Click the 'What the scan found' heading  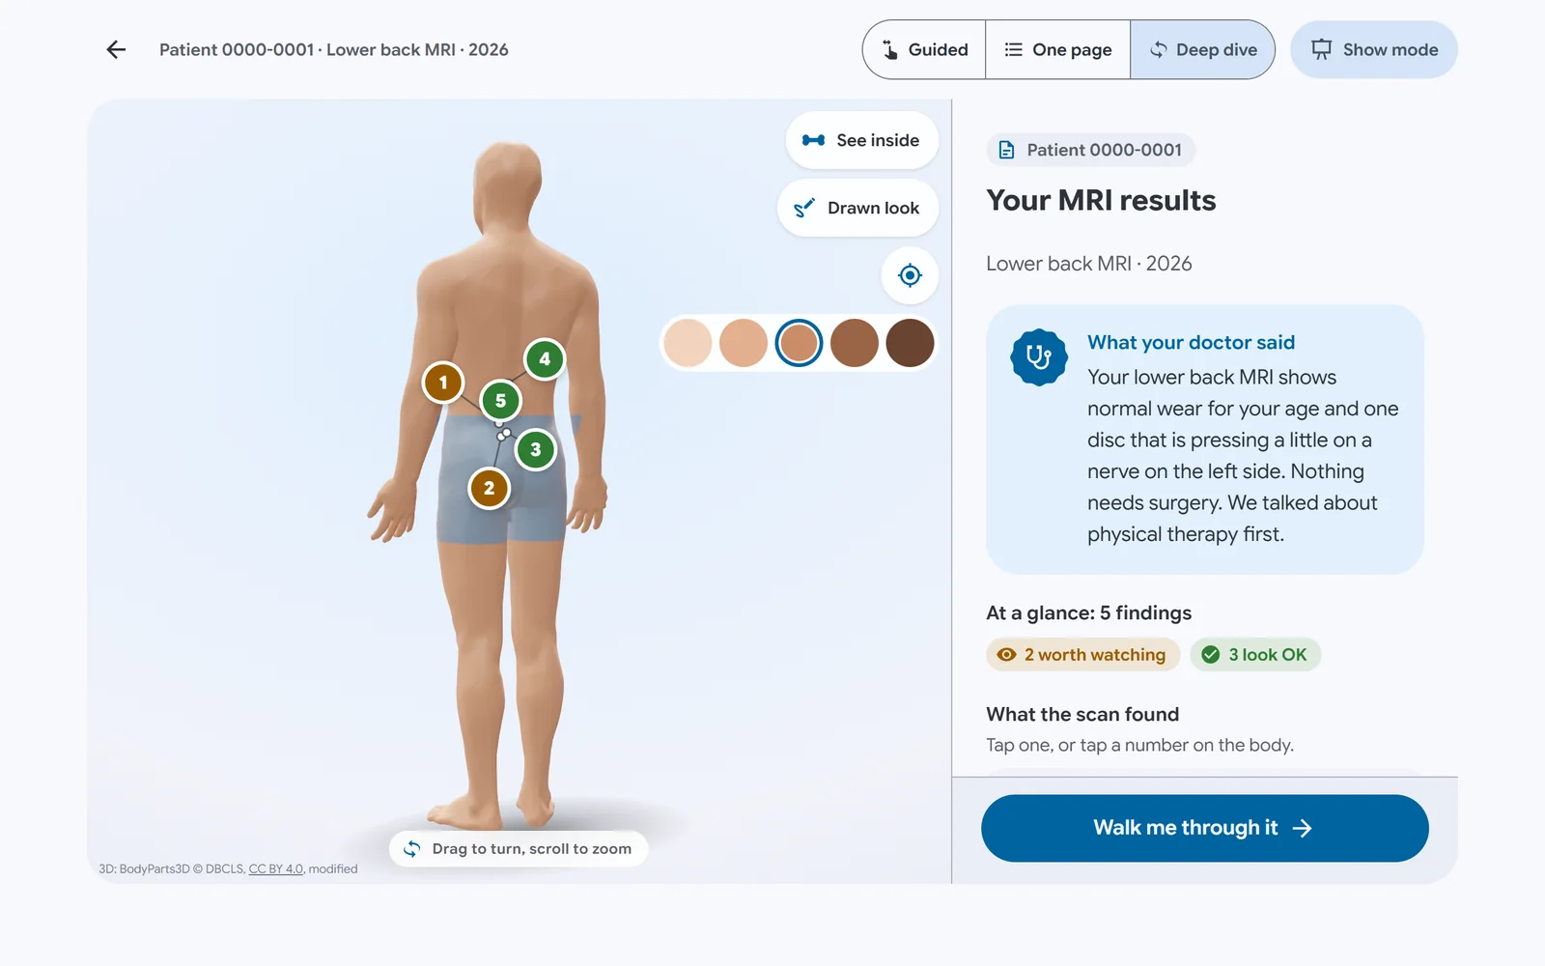pos(1082,714)
